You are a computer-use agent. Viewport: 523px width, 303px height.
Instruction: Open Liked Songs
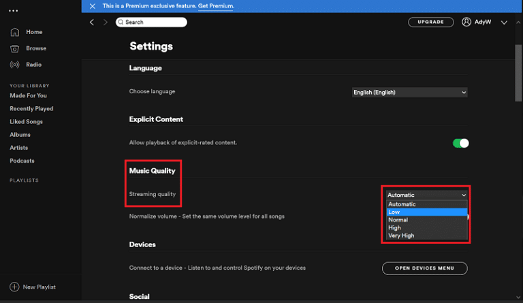[x=26, y=122]
